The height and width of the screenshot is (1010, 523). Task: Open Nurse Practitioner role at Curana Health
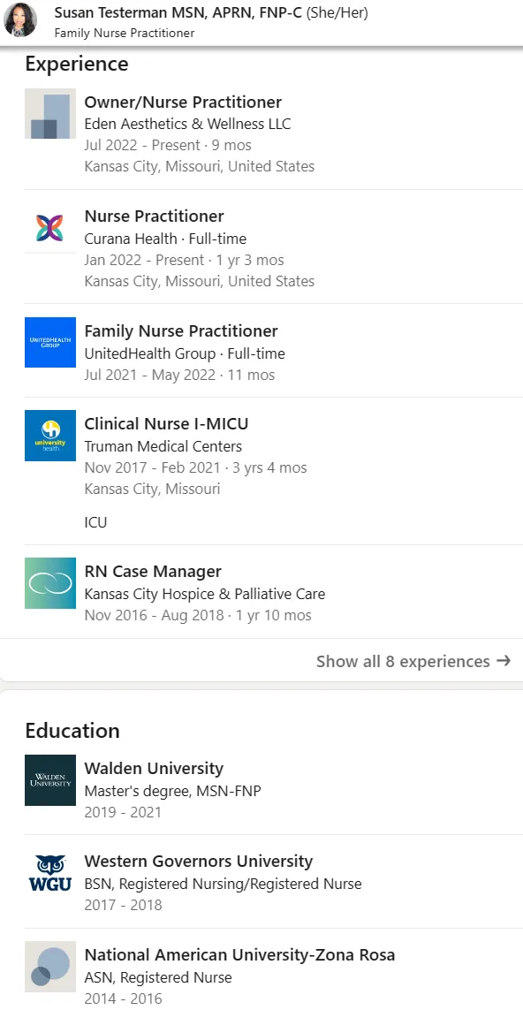point(154,216)
